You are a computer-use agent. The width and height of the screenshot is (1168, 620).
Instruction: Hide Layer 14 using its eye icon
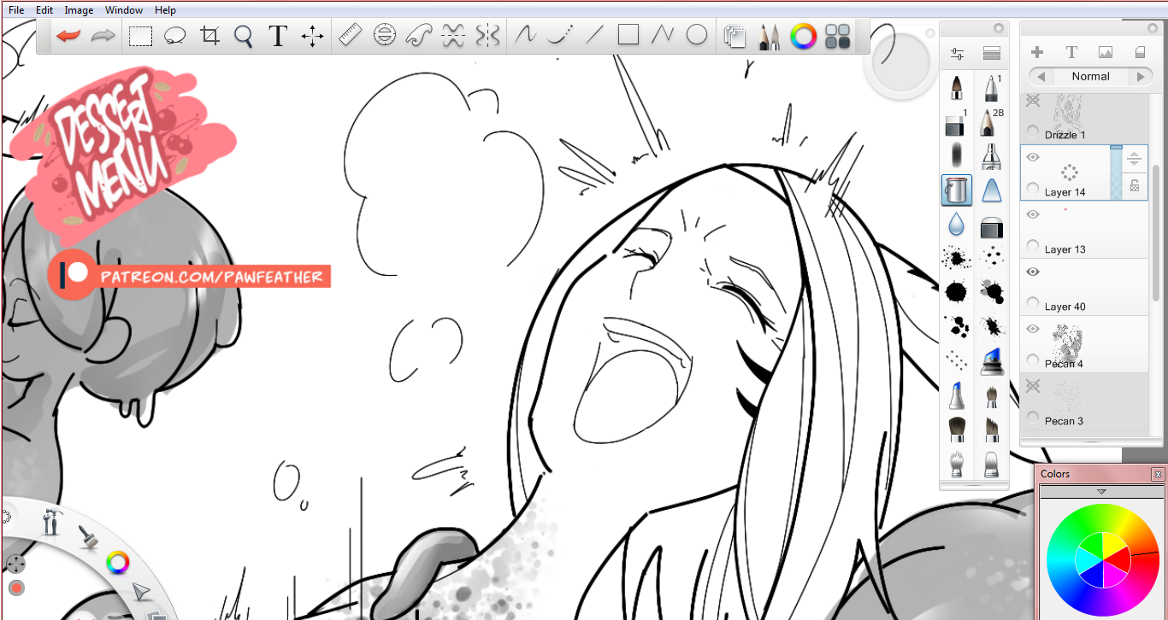(1033, 157)
